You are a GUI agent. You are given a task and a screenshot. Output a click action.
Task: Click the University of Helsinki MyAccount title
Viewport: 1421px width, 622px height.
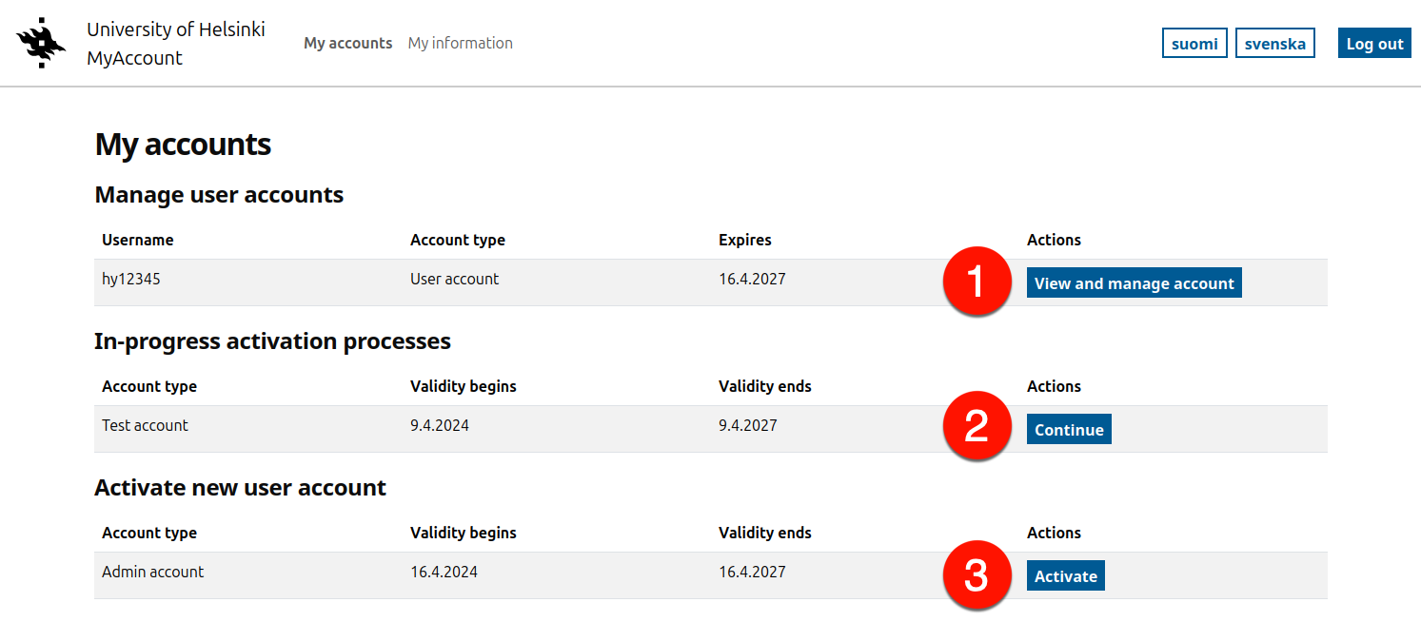[175, 44]
